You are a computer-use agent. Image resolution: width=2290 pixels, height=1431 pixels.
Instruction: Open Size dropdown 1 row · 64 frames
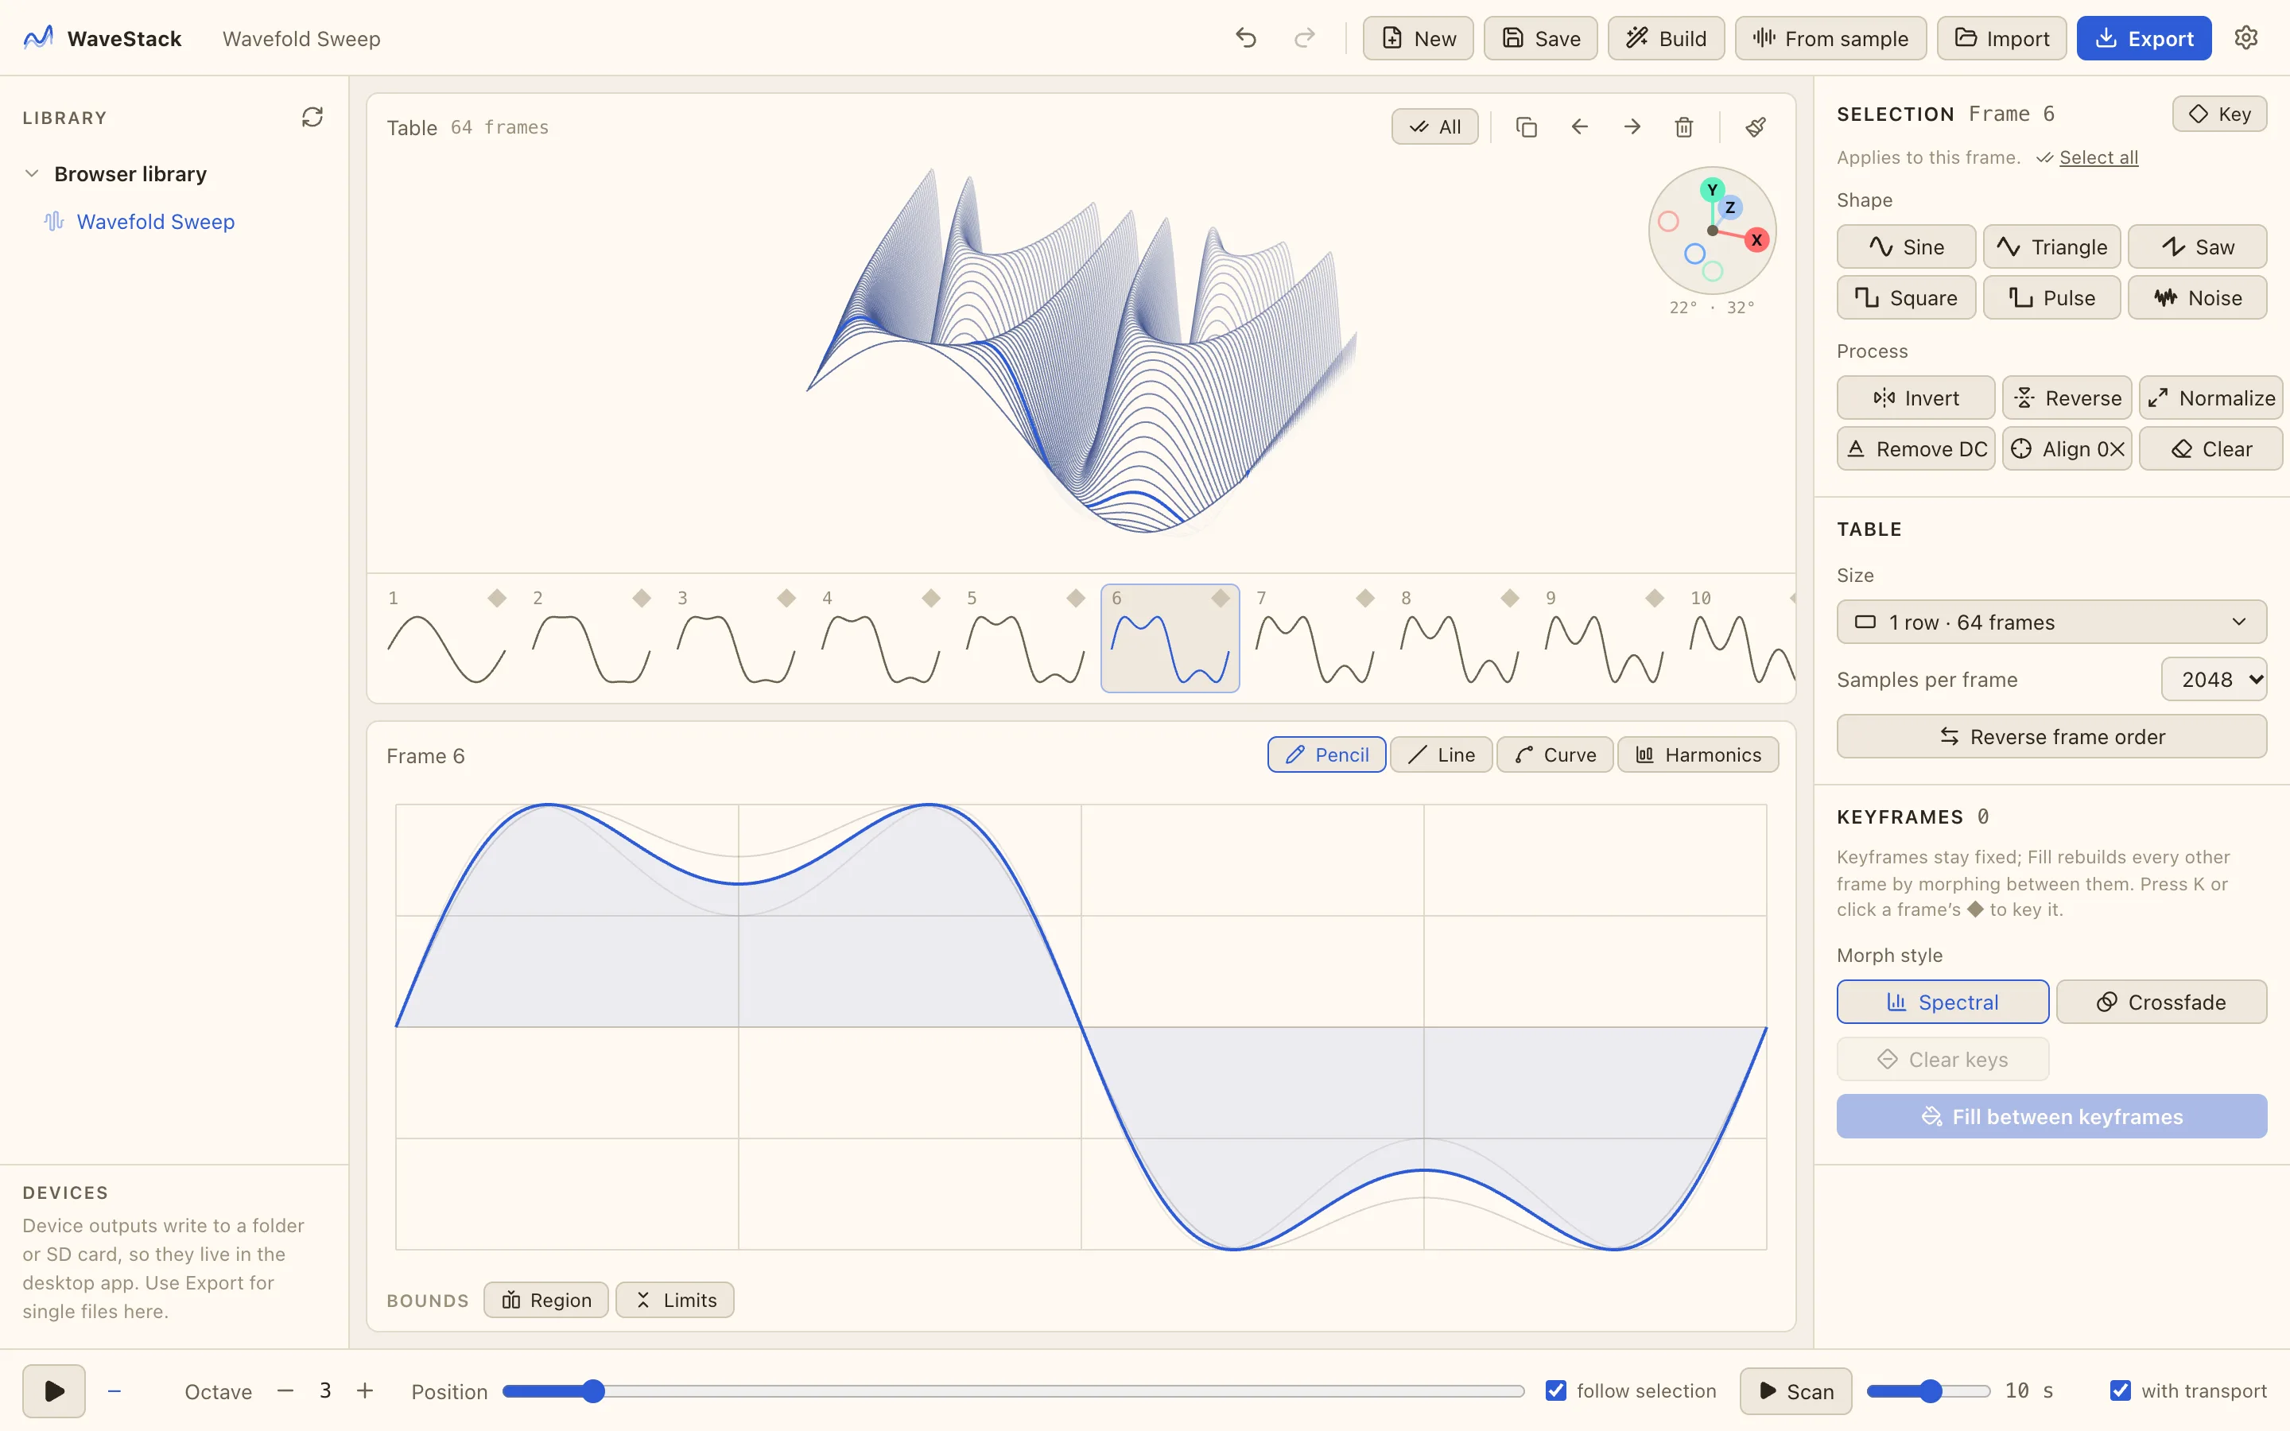2051,622
